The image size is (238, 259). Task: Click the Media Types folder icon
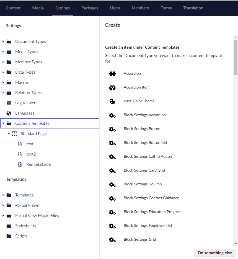tap(9, 52)
